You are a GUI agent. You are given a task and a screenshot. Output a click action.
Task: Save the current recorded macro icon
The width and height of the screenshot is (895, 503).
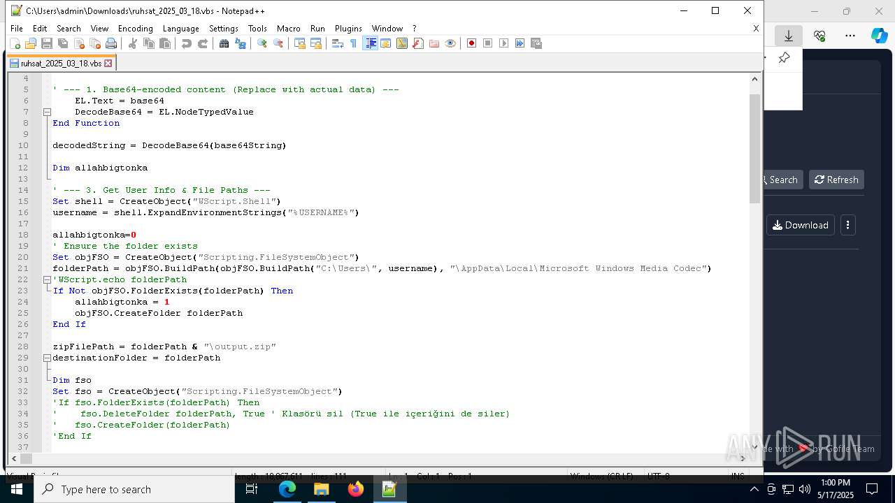(536, 43)
